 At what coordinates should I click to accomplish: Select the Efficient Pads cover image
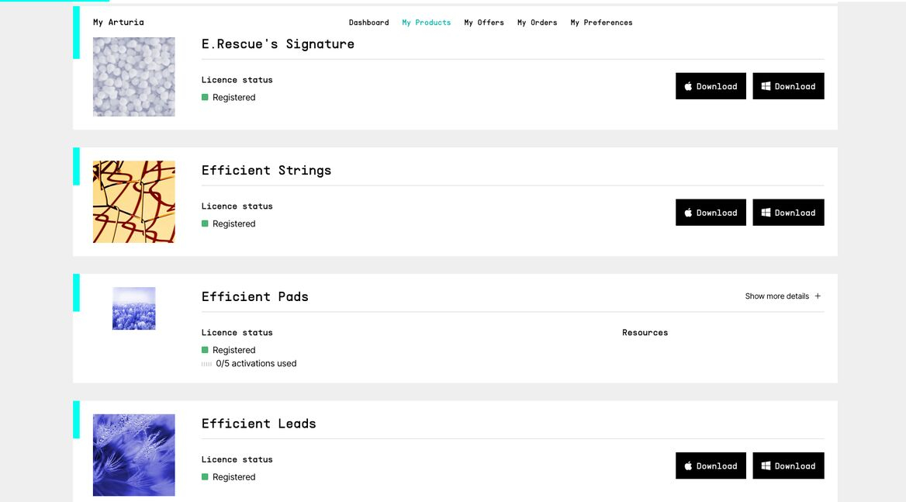click(133, 308)
